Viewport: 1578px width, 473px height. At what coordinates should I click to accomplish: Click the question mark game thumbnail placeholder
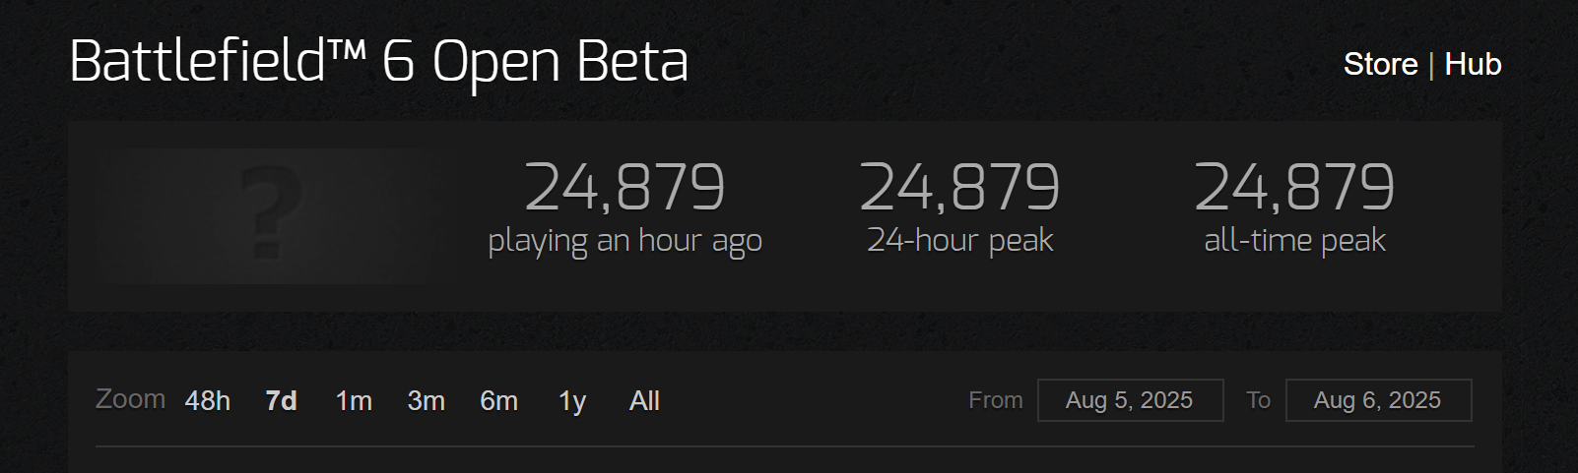(x=262, y=216)
